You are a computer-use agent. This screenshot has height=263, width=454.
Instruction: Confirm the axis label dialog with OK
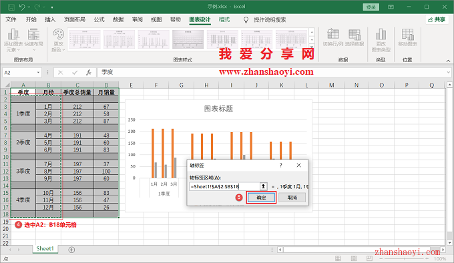click(261, 198)
